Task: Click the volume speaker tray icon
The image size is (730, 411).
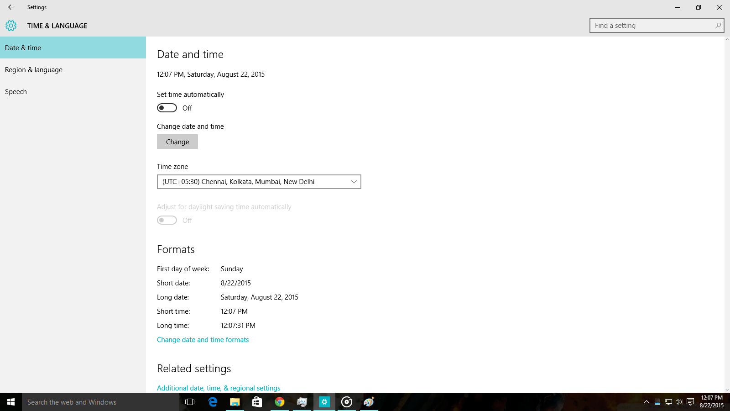Action: tap(679, 402)
